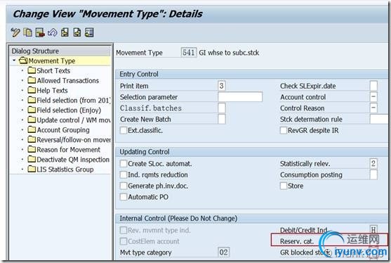Image resolution: width=391 pixels, height=263 pixels.
Task: Click the Check SLExpir.date field
Action: coord(373,86)
